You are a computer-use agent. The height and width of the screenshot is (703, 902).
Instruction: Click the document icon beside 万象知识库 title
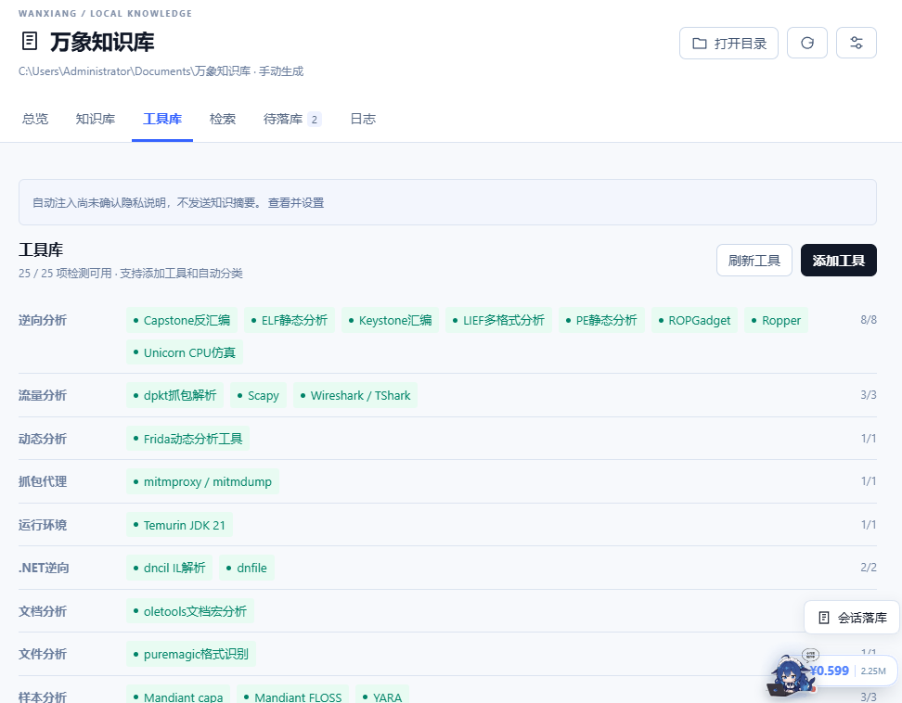click(30, 42)
